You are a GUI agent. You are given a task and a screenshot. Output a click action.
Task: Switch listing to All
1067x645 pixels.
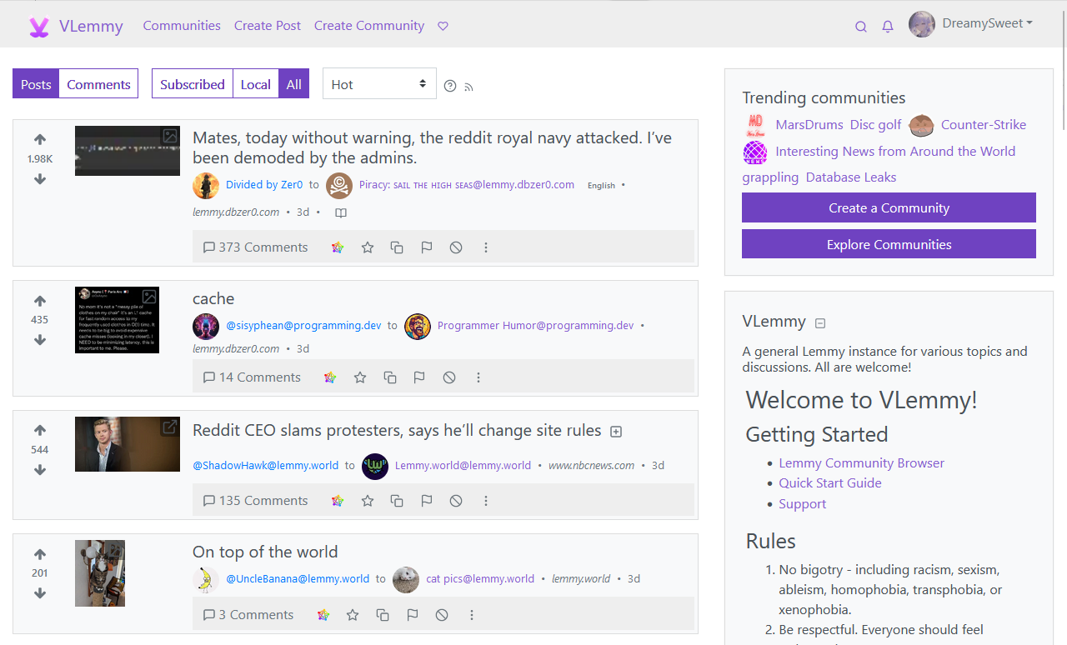click(x=294, y=84)
